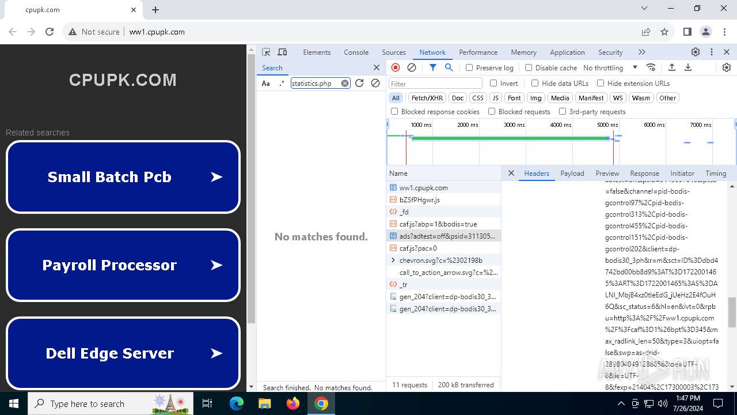Open the Payload tab

pos(572,173)
